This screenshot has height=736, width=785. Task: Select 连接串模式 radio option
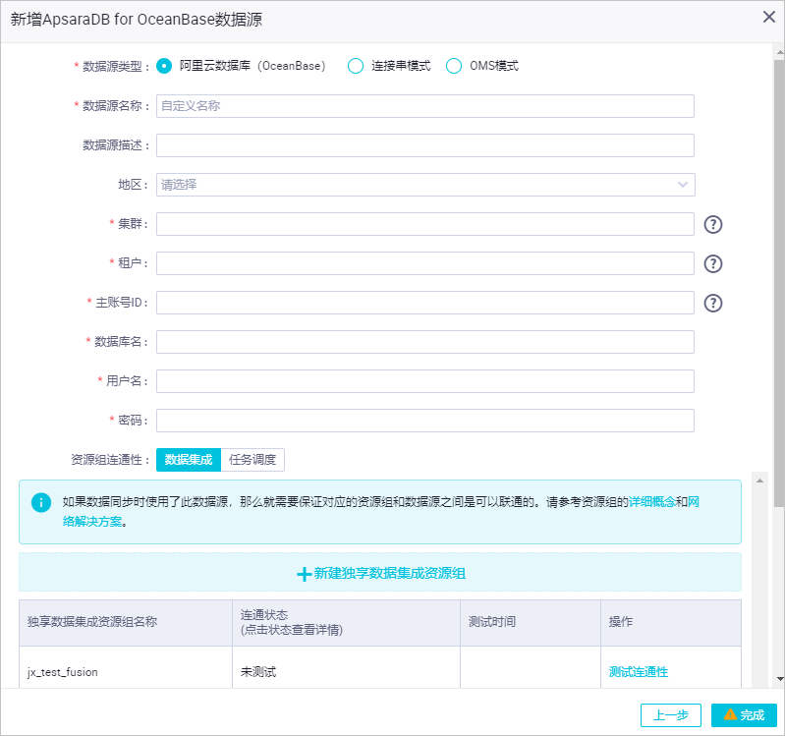tap(356, 66)
